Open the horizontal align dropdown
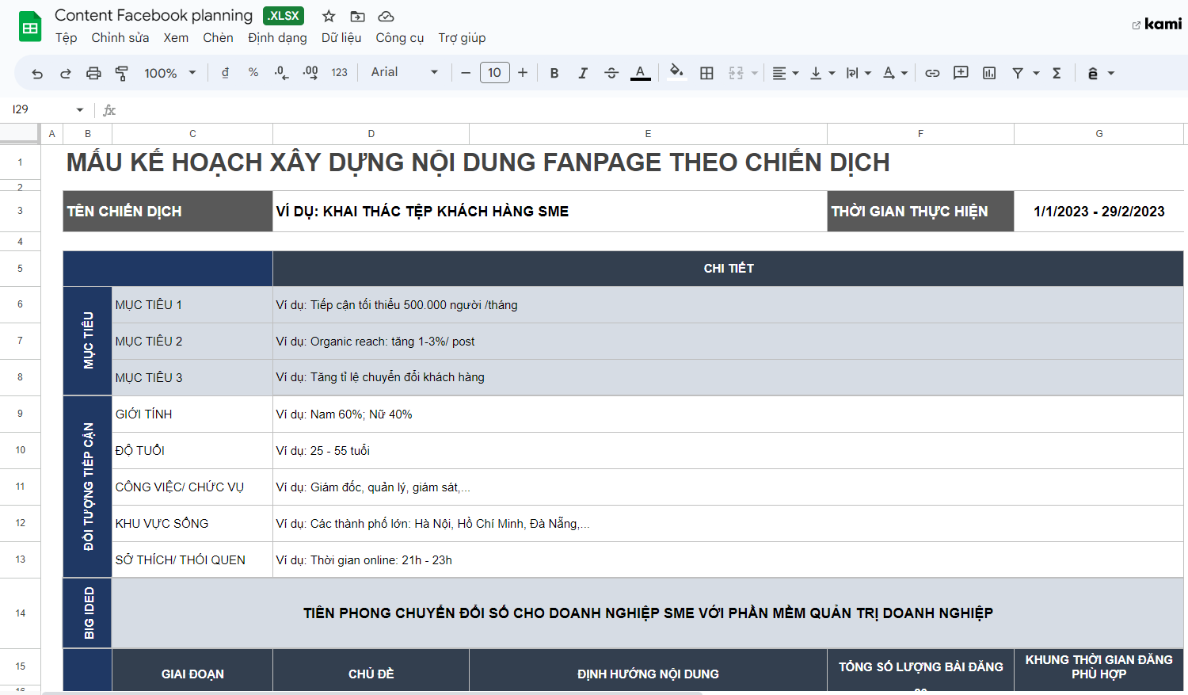 click(x=785, y=73)
